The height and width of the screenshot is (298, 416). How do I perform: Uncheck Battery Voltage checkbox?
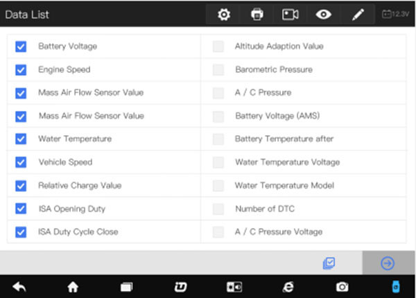(21, 46)
